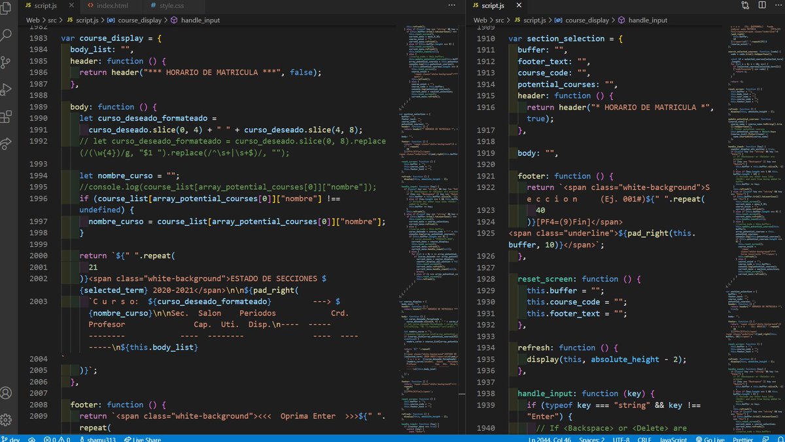Click the shamu313 account in status bar
Viewport: 785px width, 442px height.
pos(97,439)
